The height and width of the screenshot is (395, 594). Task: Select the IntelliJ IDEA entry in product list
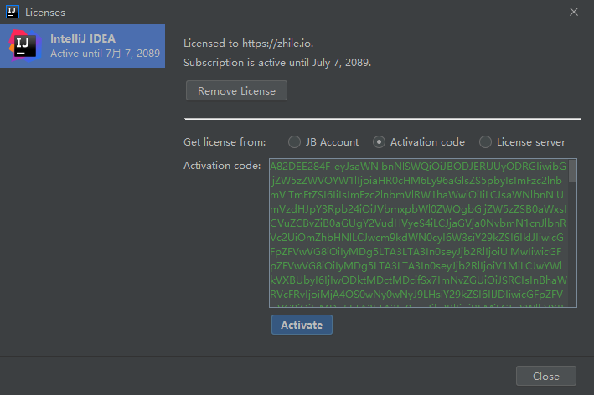tap(83, 46)
